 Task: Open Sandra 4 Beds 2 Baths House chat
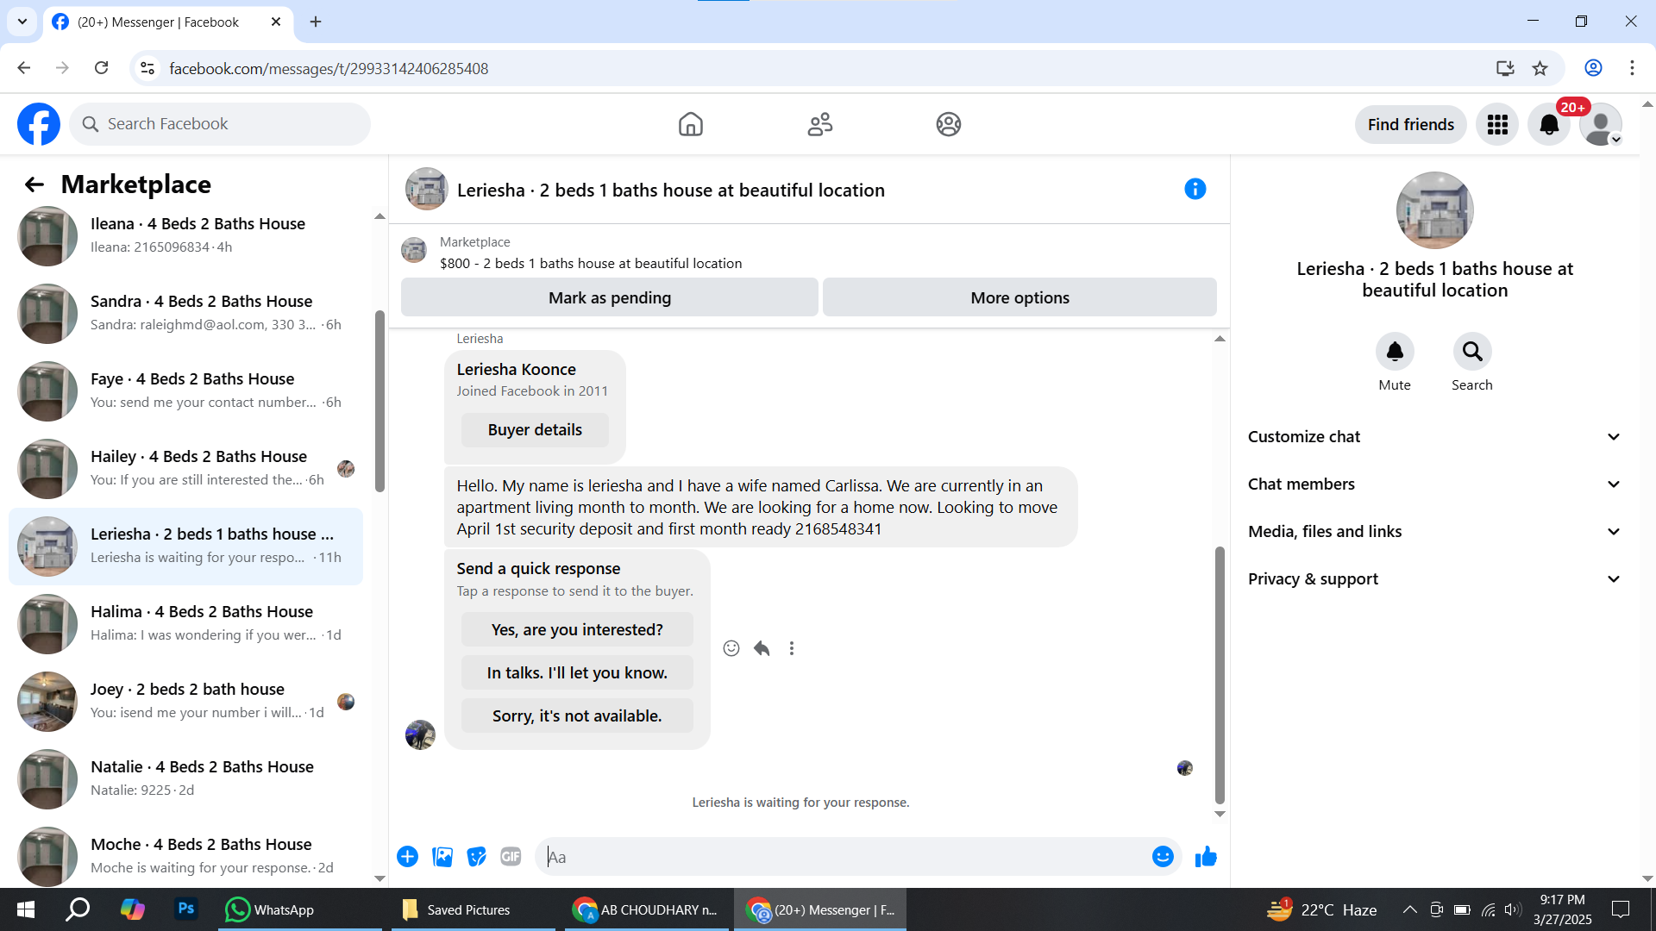tap(185, 313)
